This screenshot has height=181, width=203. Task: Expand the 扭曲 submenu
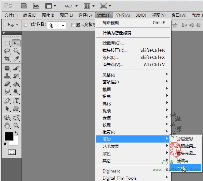(133, 96)
